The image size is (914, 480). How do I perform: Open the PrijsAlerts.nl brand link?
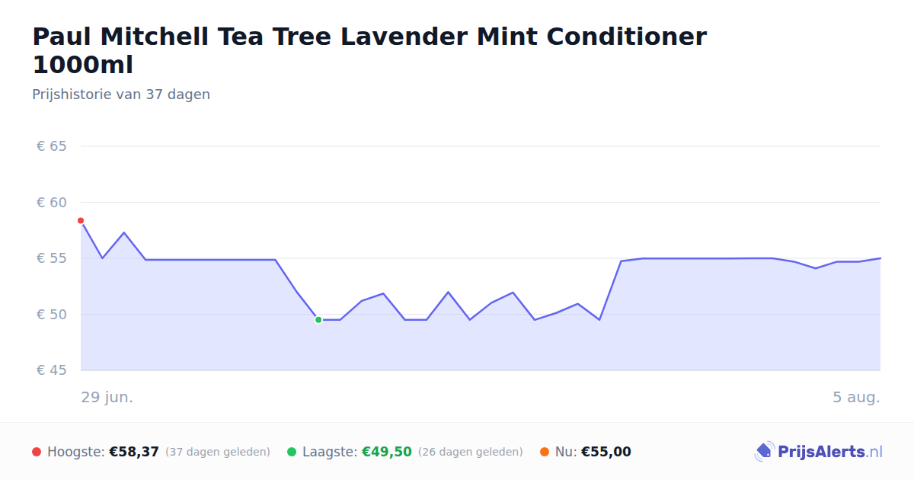tap(819, 452)
